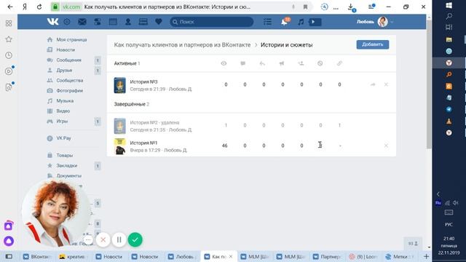Click the shares megaphone column icon
The height and width of the screenshot is (262, 466).
(x=282, y=63)
